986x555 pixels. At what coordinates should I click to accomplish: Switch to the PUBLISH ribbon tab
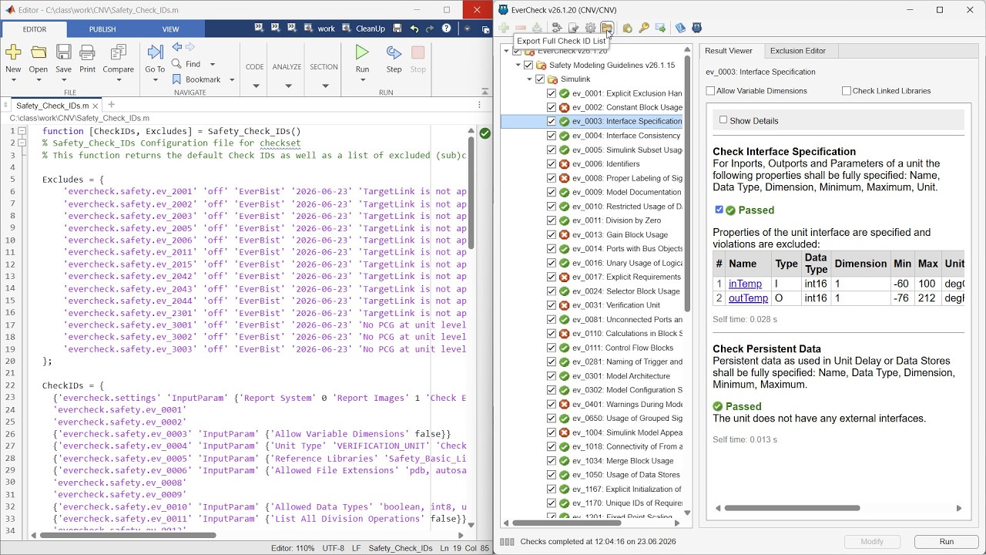coord(102,29)
